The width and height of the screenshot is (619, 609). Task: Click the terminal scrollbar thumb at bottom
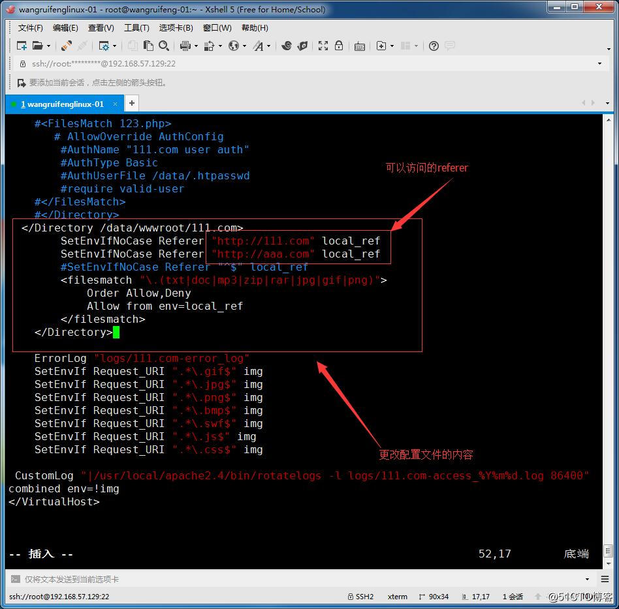coord(609,551)
